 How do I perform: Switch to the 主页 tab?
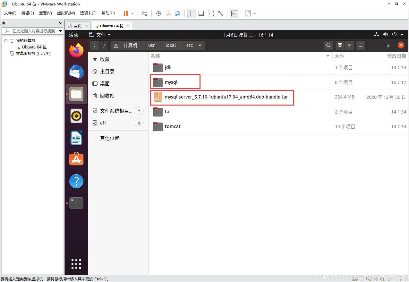point(78,26)
